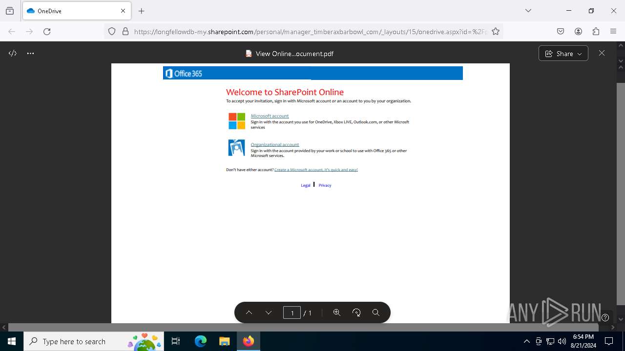Screen dimensions: 625x351
Task: Select the OneDrive browser tab
Action: pos(77,11)
